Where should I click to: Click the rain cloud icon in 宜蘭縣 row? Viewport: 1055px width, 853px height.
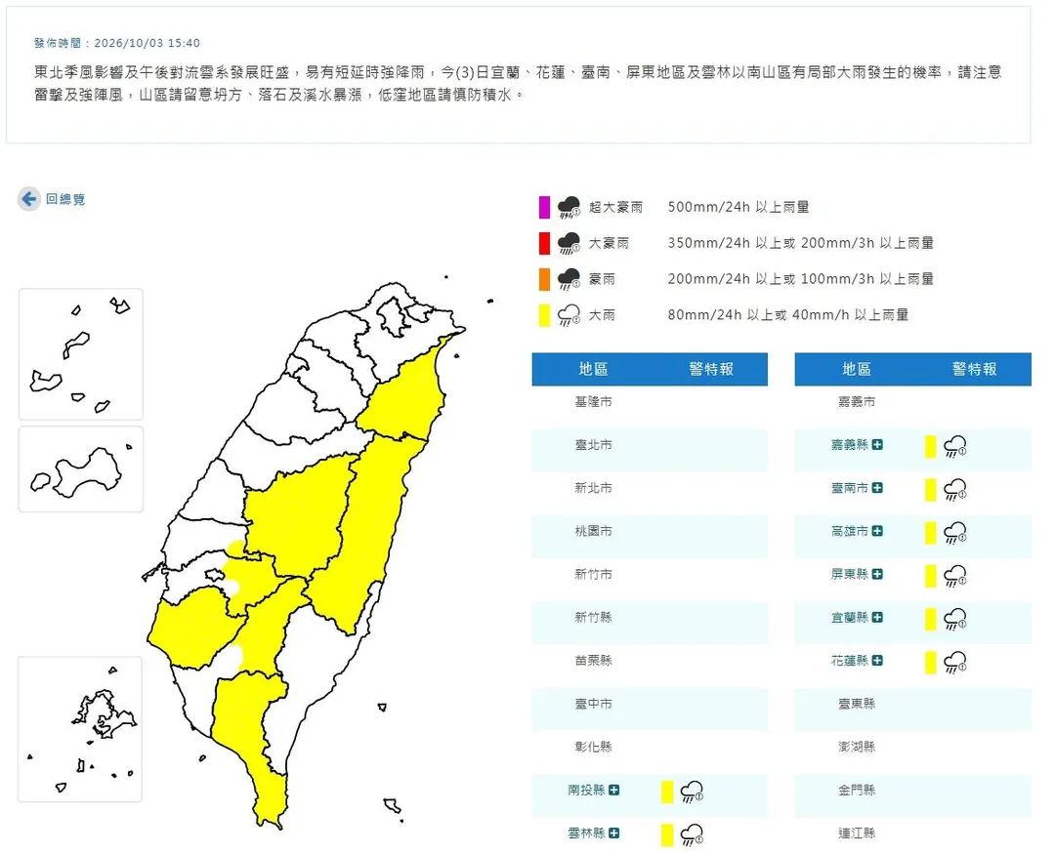click(954, 619)
